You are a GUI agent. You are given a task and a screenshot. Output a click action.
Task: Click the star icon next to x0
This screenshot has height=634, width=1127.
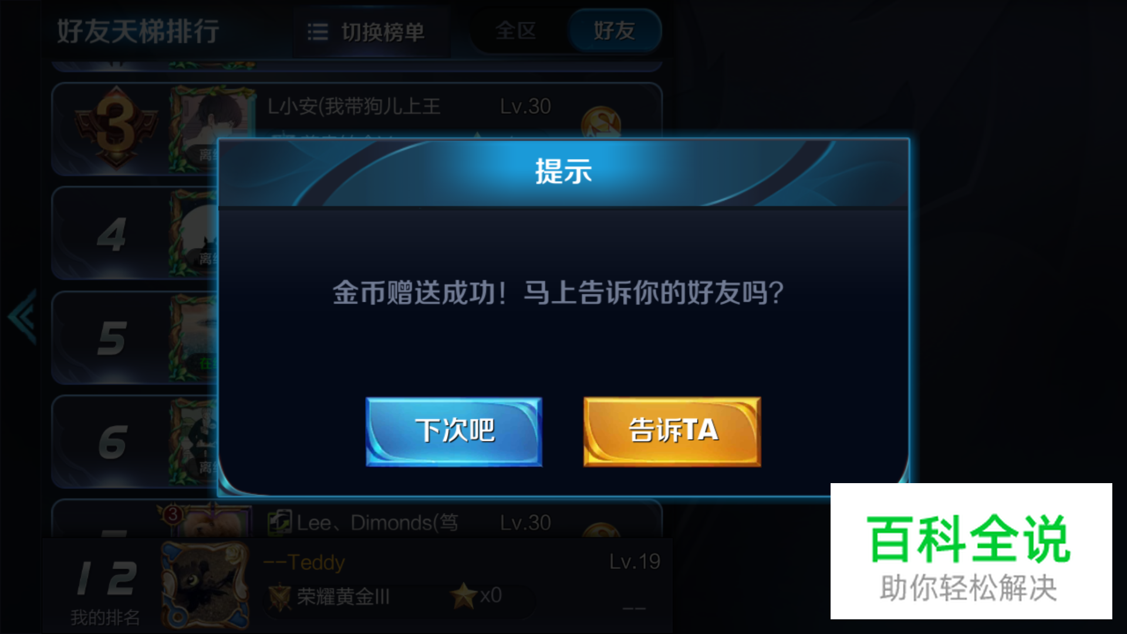coord(463,596)
